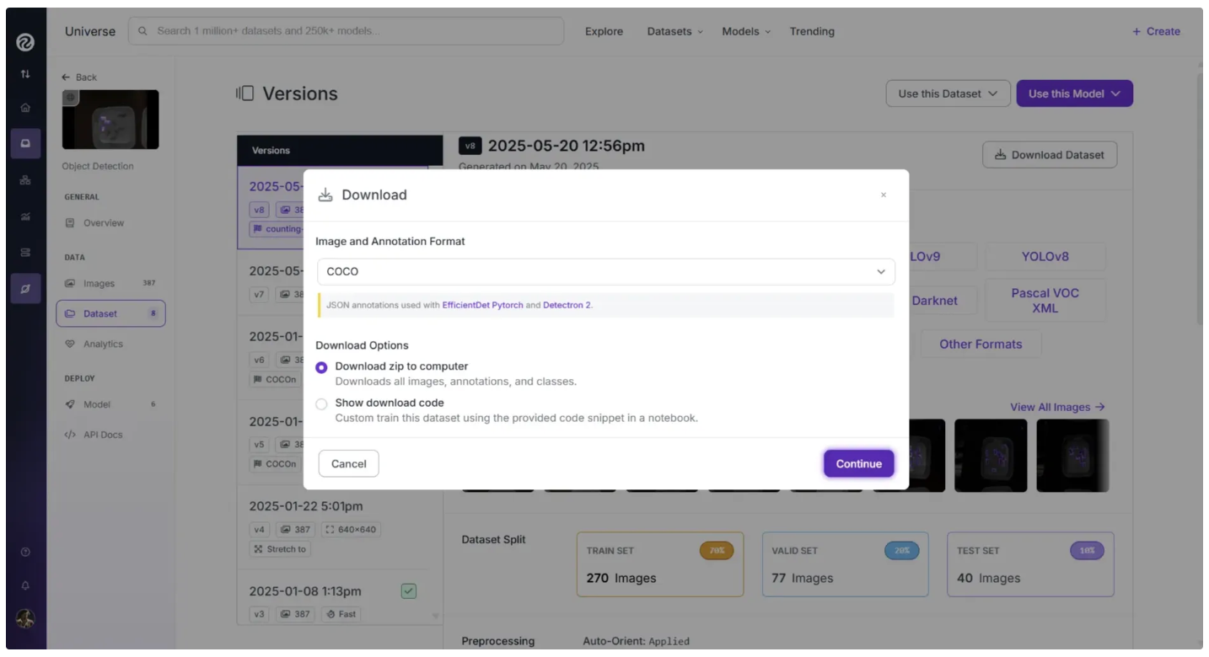Select Download zip to computer option
The image size is (1209, 657).
tap(321, 367)
